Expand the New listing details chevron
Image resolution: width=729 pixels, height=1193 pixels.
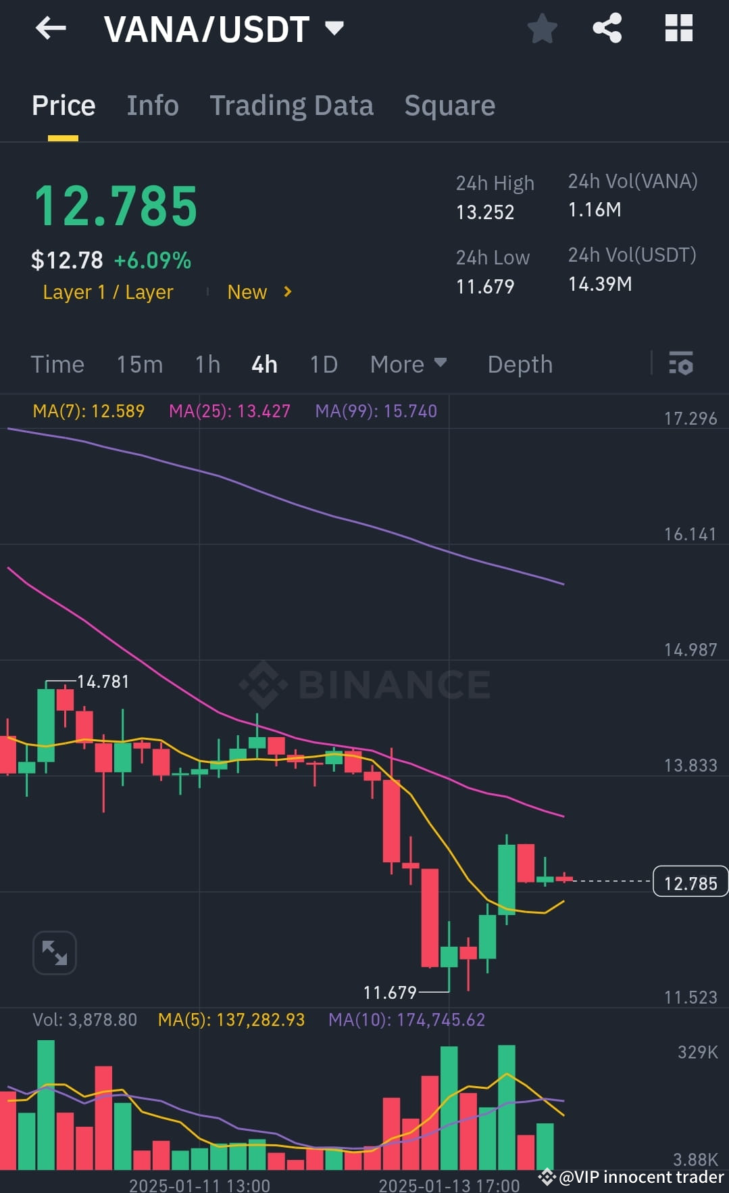(286, 292)
